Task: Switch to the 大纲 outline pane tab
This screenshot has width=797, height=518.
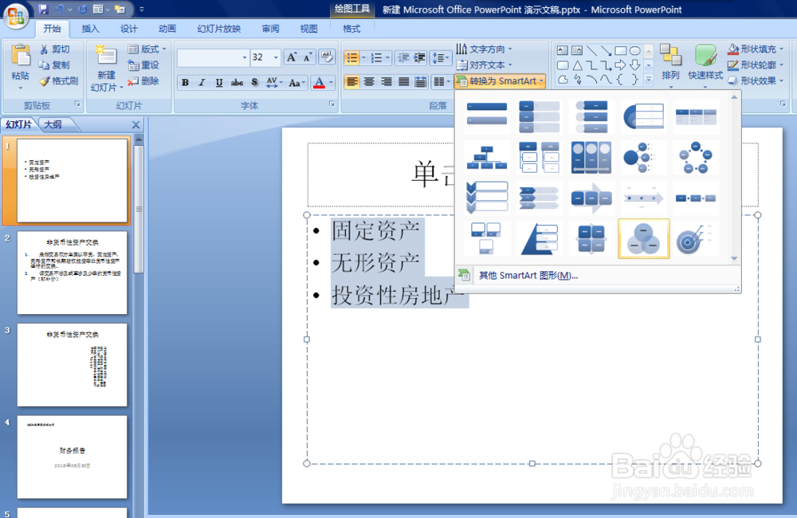Action: (53, 124)
